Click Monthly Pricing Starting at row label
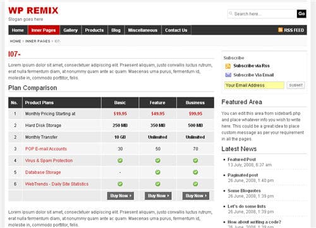316x228 pixels. 50,114
